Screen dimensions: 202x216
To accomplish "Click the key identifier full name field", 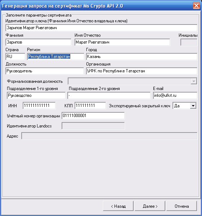I will click(102, 28).
